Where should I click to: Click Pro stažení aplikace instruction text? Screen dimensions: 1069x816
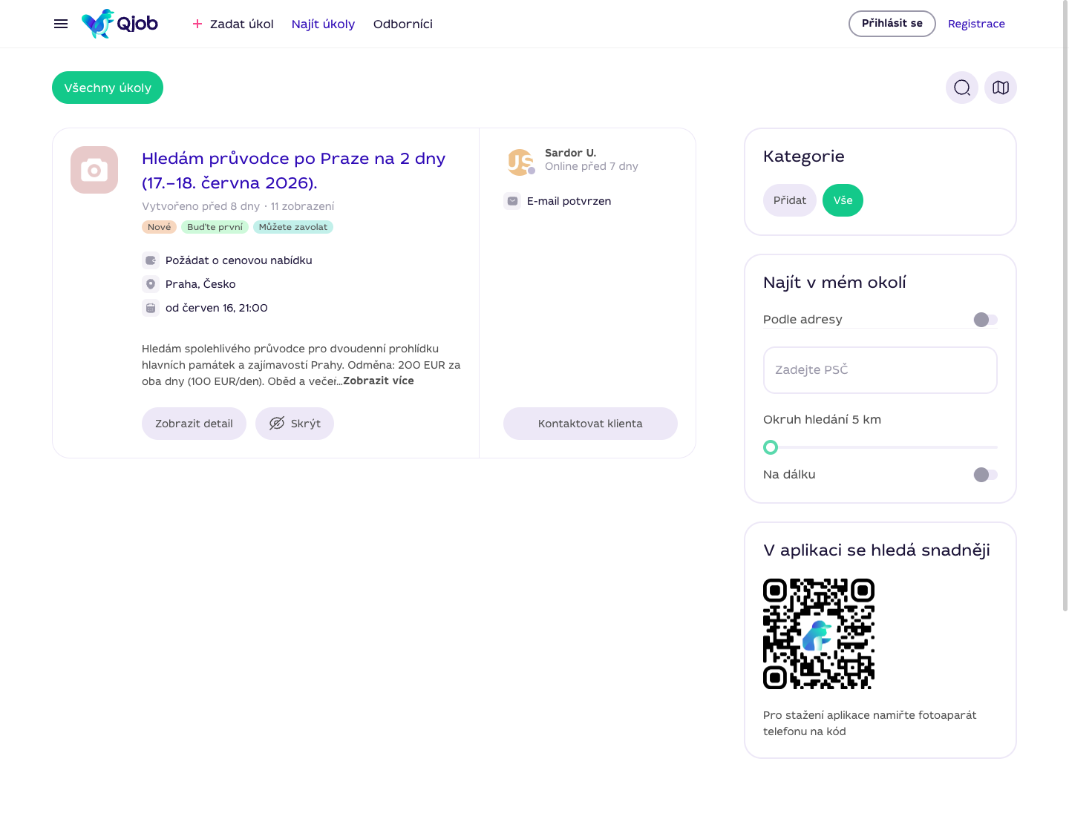pos(870,723)
